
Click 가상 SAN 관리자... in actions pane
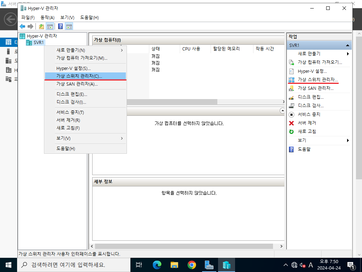316,88
